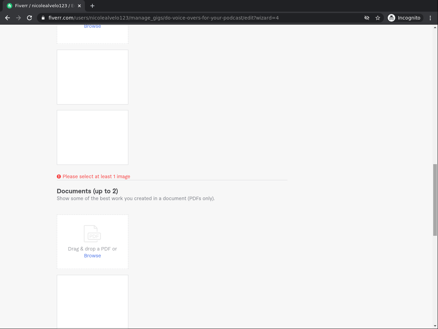
Task: Open the Chrome three-dot menu
Action: pos(430,18)
